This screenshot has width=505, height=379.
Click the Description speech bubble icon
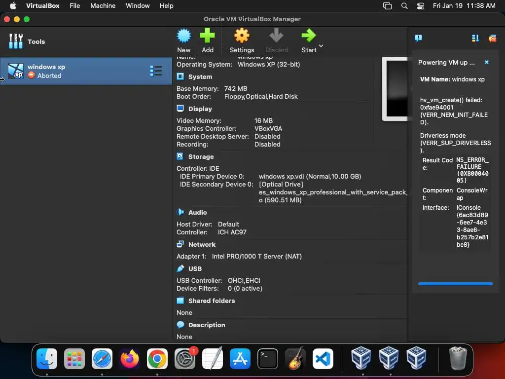pyautogui.click(x=180, y=325)
